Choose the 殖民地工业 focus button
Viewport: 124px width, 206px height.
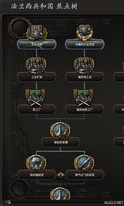coord(85,77)
